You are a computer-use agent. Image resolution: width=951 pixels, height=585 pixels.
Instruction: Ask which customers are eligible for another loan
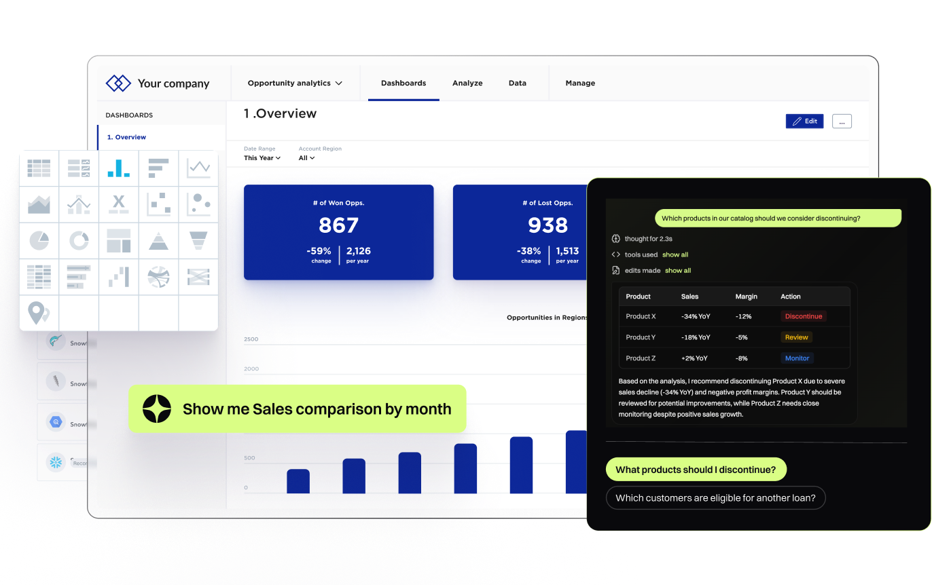[x=716, y=497]
